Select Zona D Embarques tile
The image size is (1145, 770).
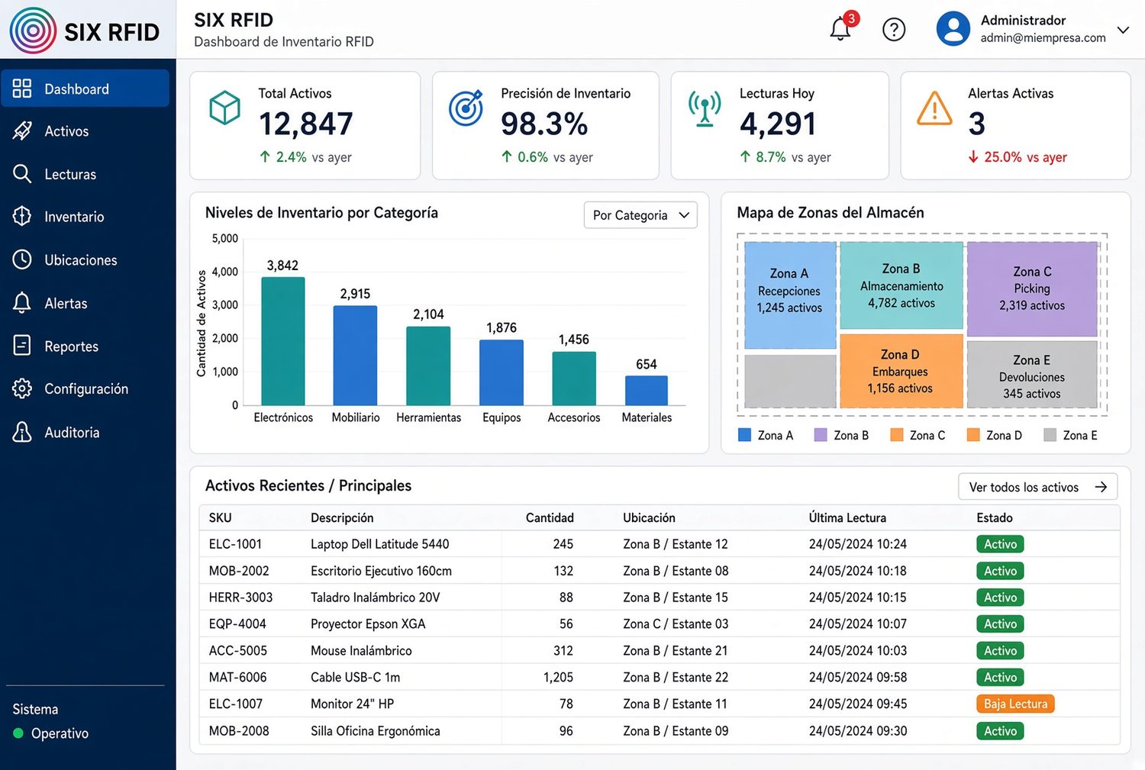pos(901,371)
